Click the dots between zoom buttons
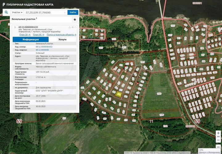This screenshot has width=222, height=154. click(218, 137)
